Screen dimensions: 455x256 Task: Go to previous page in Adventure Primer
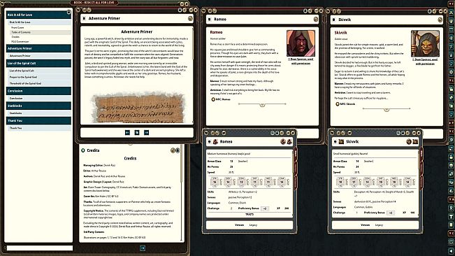point(127,132)
